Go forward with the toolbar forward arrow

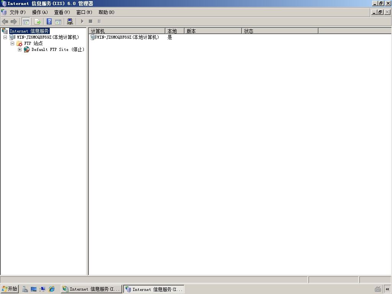(x=14, y=21)
